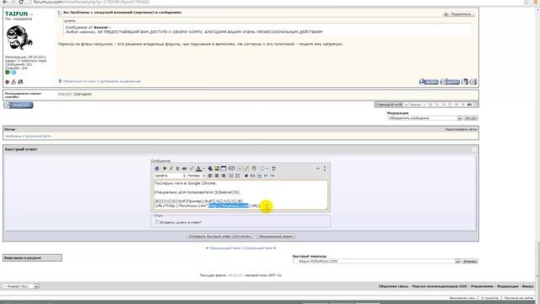The image size is (540, 304).
Task: Click the Вверх footer link
Action: (x=527, y=286)
